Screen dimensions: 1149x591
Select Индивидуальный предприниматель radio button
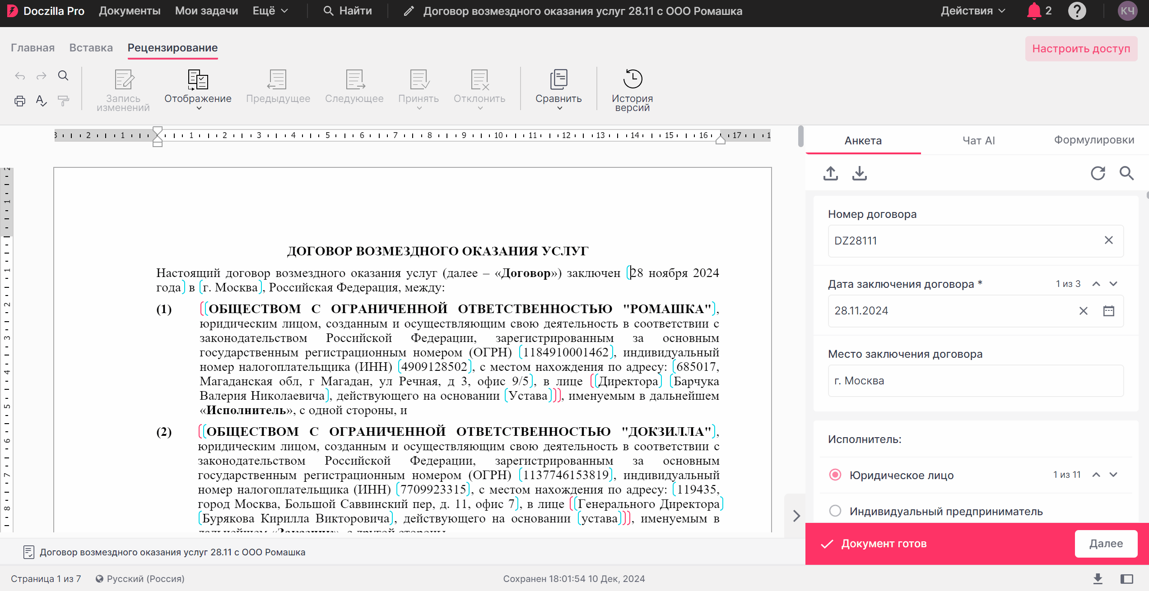835,511
